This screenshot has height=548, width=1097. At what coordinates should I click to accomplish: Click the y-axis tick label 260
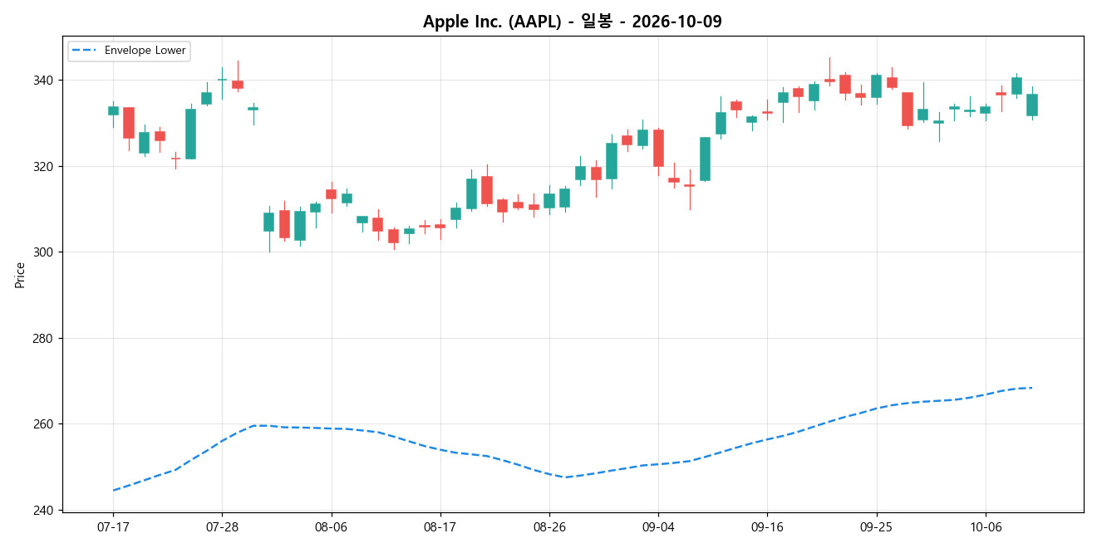pos(45,424)
